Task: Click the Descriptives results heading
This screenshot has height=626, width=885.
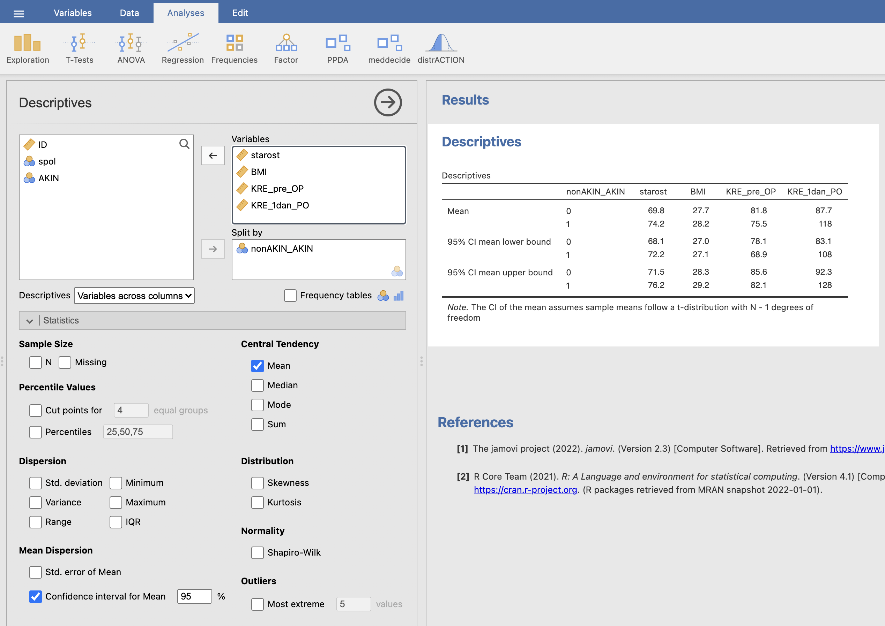Action: pyautogui.click(x=481, y=142)
